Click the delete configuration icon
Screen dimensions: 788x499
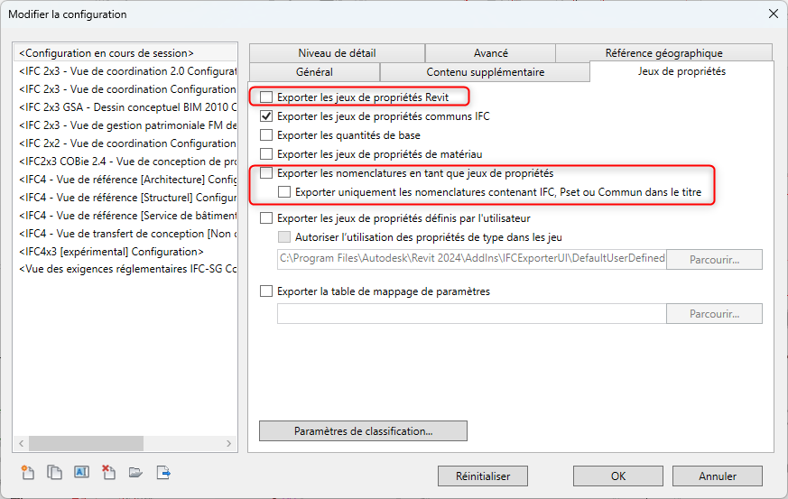pyautogui.click(x=108, y=472)
